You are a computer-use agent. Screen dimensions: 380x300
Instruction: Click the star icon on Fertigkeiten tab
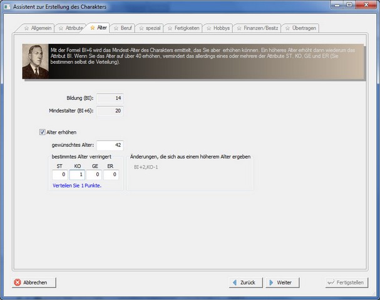tap(170, 28)
